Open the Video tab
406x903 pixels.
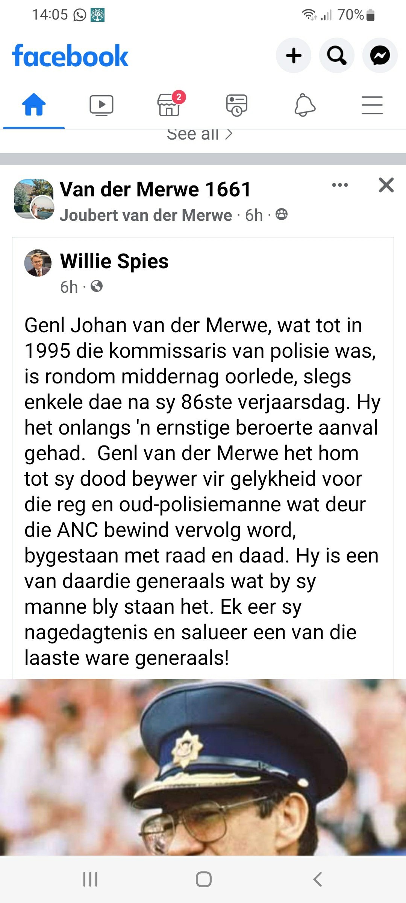[101, 105]
